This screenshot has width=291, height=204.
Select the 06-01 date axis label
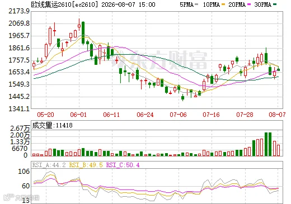click(78, 115)
